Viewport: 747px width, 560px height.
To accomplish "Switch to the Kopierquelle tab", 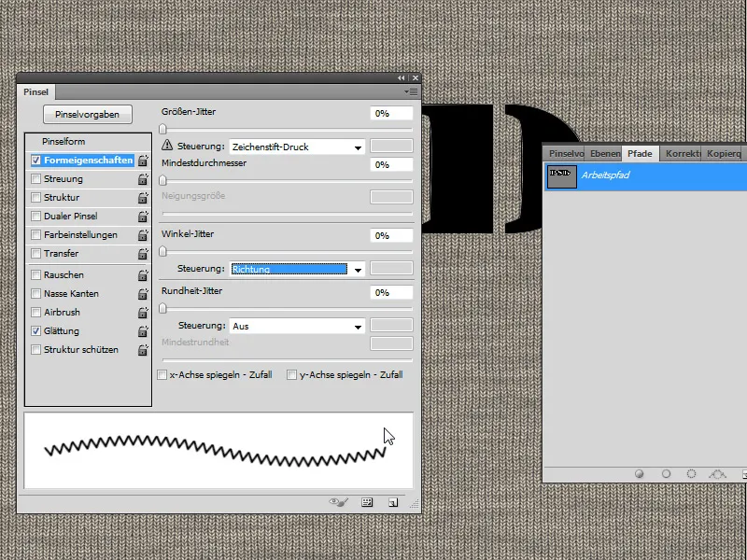I will coord(724,153).
